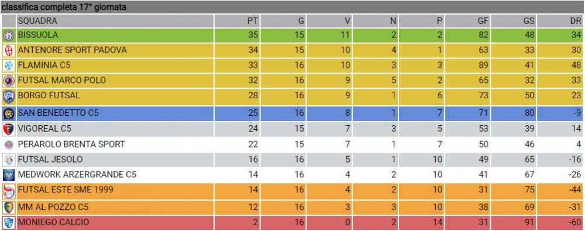Select the Futsal Marco Polo crest
The width and height of the screenshot is (585, 231).
click(8, 81)
